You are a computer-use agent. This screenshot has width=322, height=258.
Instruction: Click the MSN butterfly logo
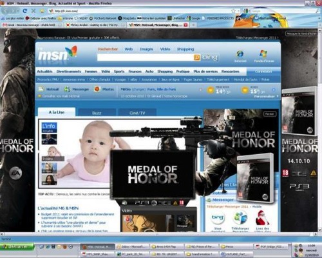point(57,54)
